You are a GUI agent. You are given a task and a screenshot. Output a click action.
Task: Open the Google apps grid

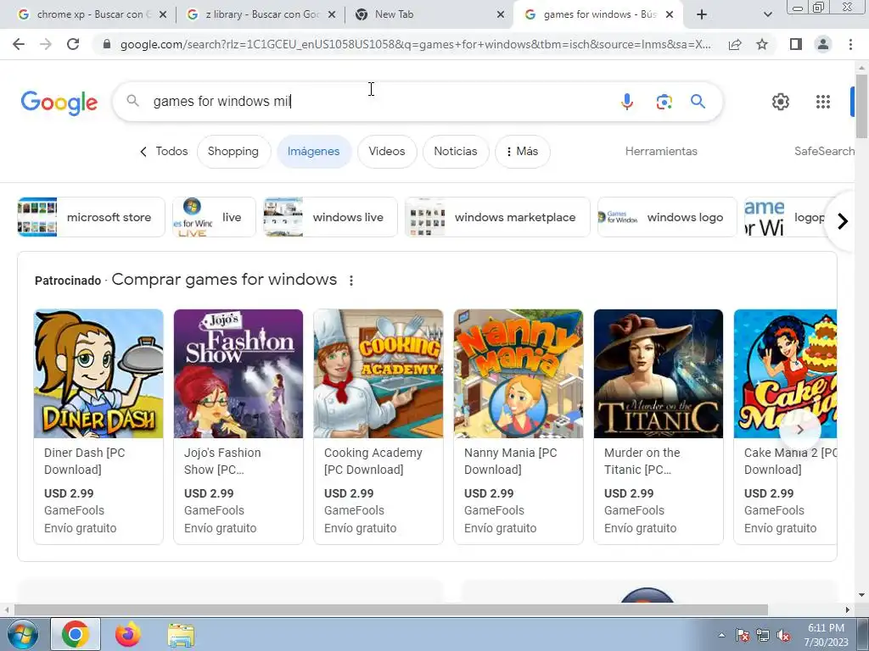click(x=823, y=102)
